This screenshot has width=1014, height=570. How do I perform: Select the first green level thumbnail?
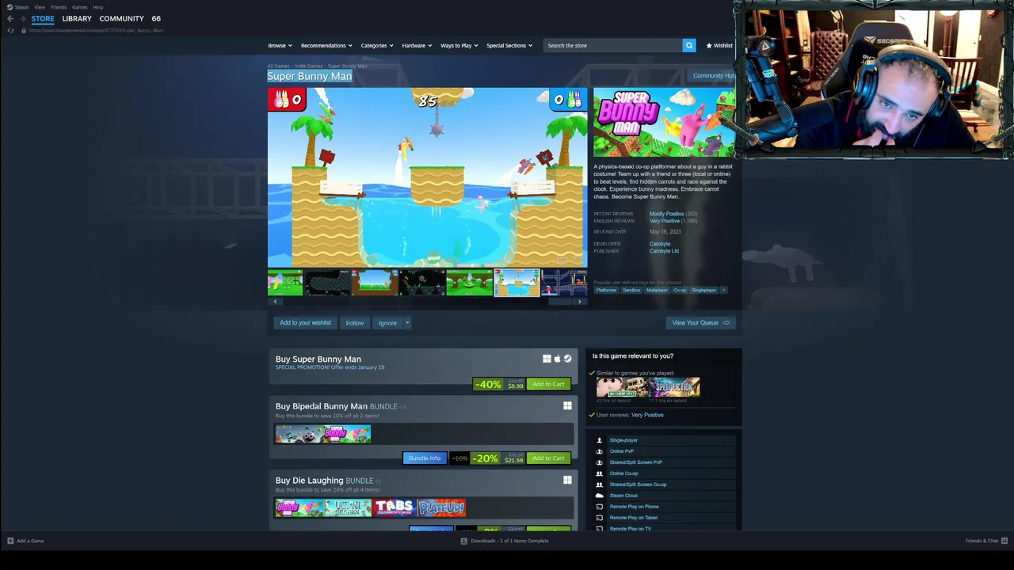click(x=285, y=283)
